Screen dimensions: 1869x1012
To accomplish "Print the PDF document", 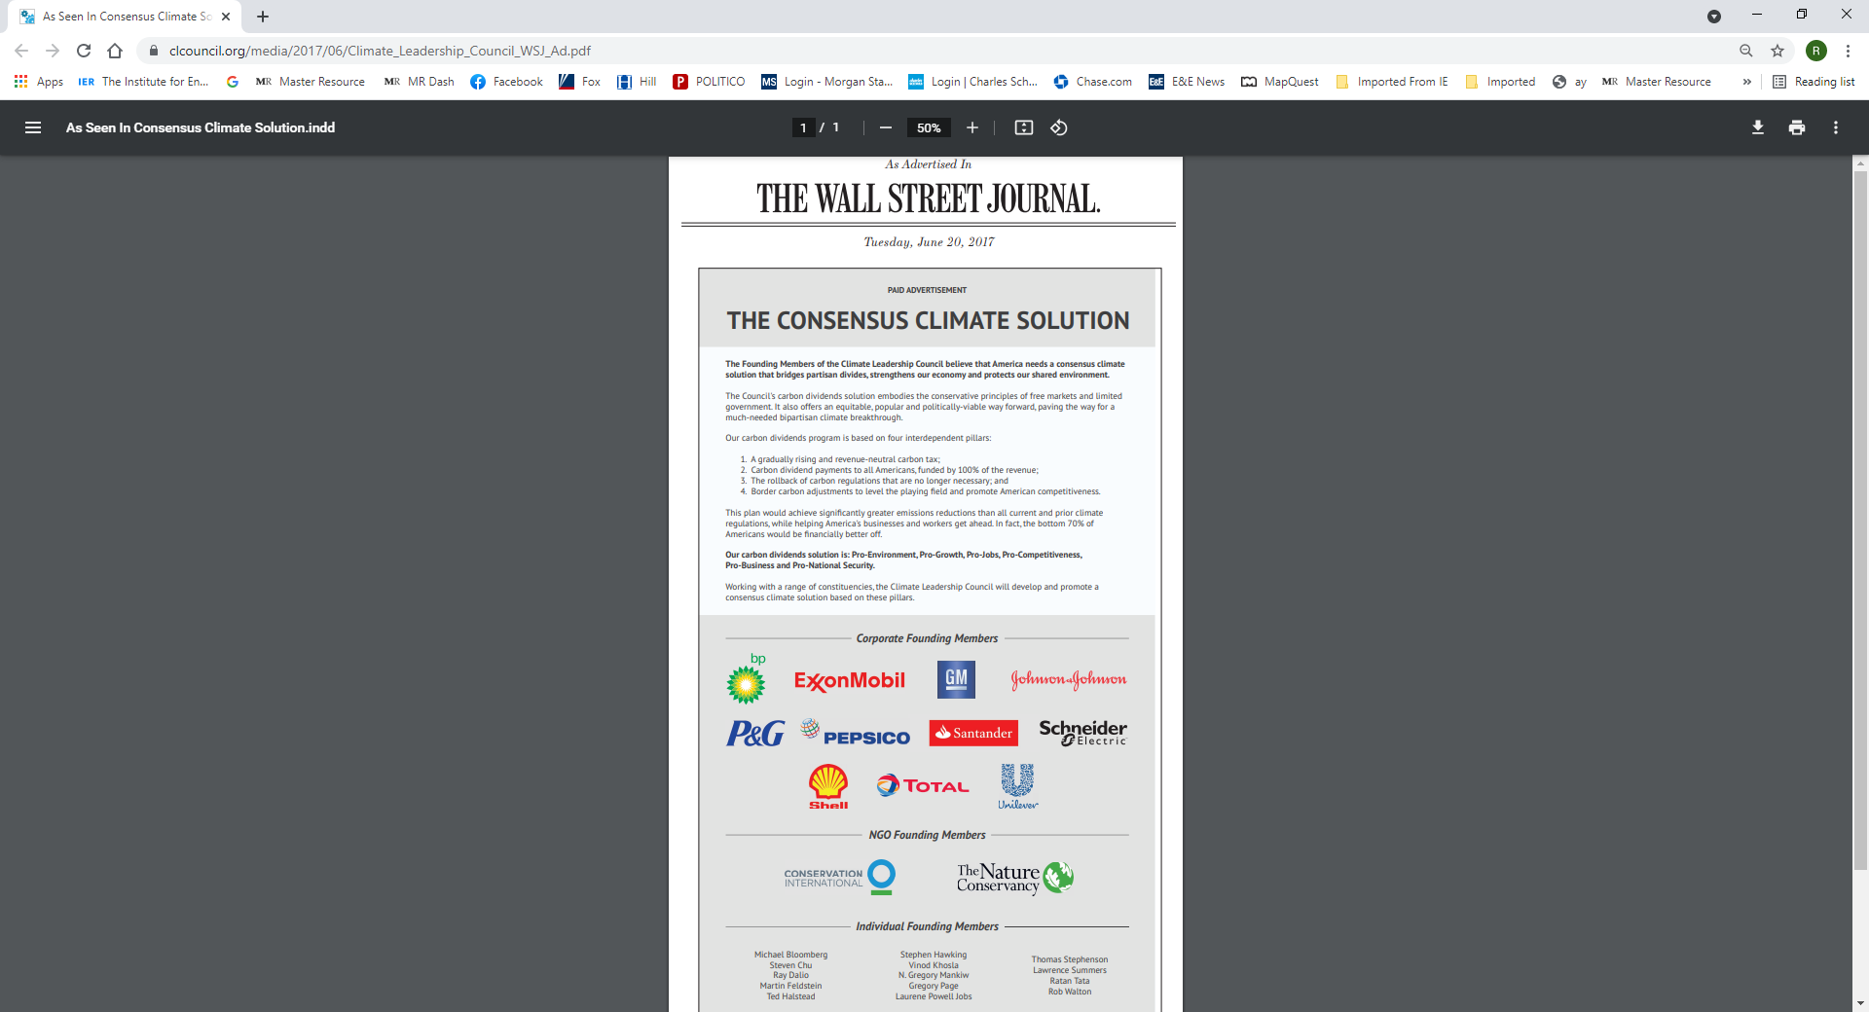I will [1797, 127].
